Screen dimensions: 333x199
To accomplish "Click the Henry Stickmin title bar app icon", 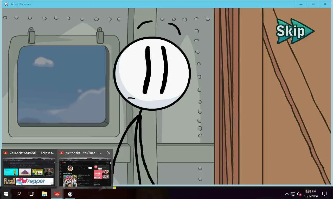I will 6,4.
